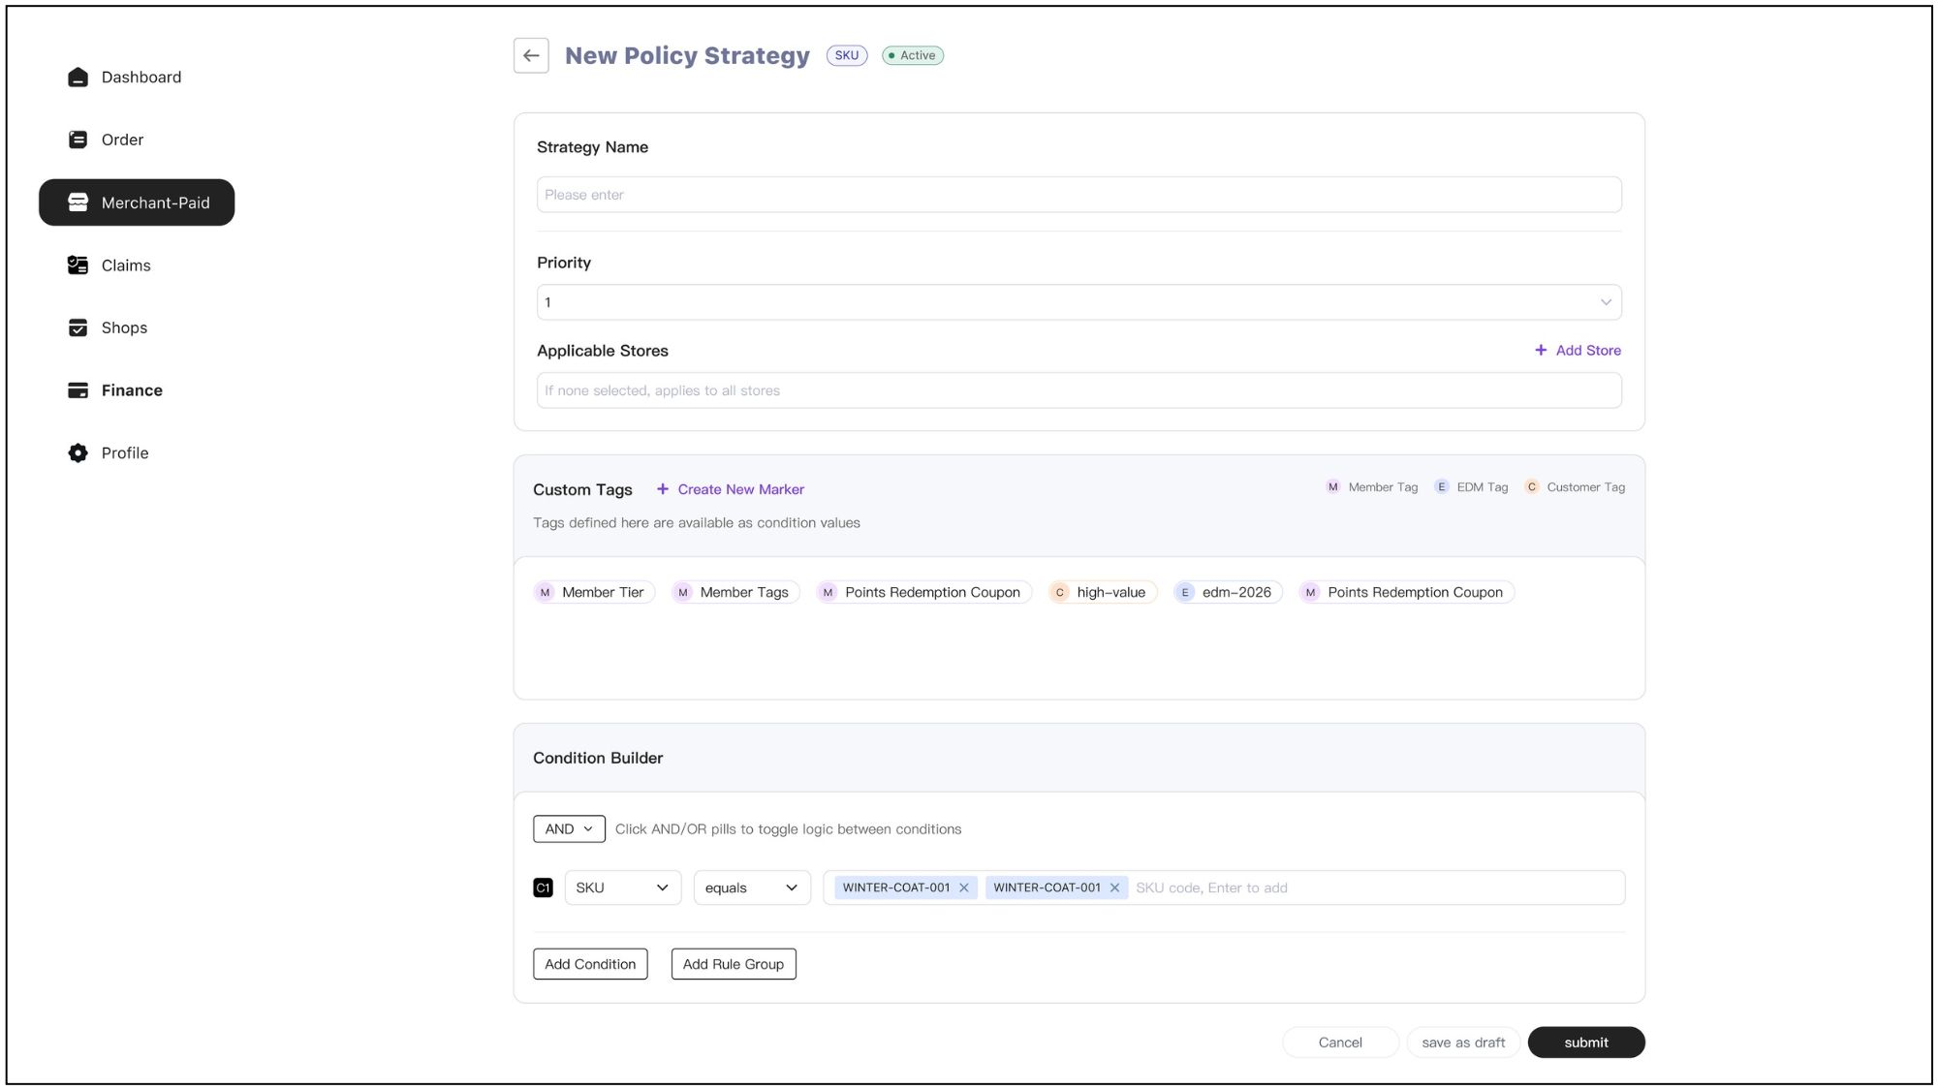This screenshot has height=1090, width=1938.
Task: Open the SKU field dropdown
Action: pos(623,888)
